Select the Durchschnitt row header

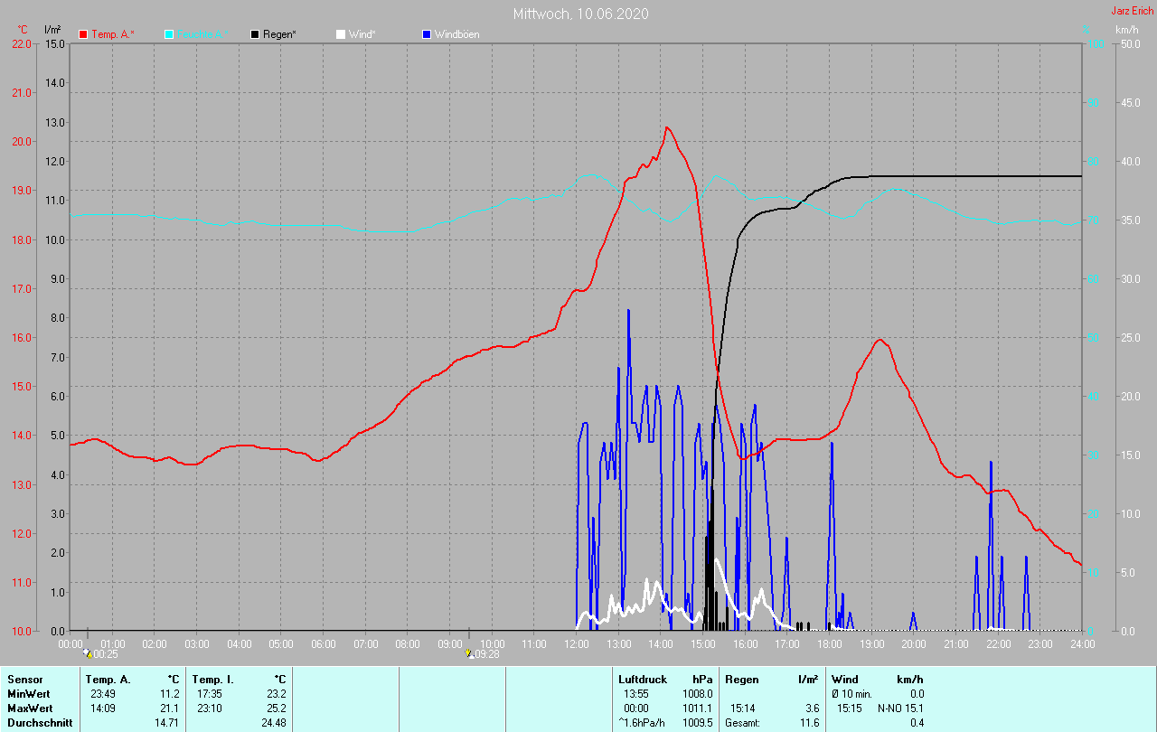pyautogui.click(x=40, y=723)
